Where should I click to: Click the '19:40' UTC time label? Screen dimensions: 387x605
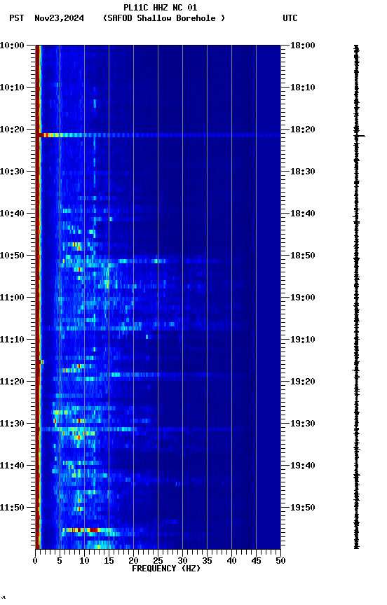(303, 466)
